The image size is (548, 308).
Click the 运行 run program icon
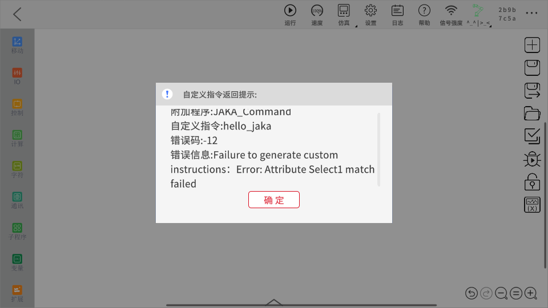tap(290, 15)
